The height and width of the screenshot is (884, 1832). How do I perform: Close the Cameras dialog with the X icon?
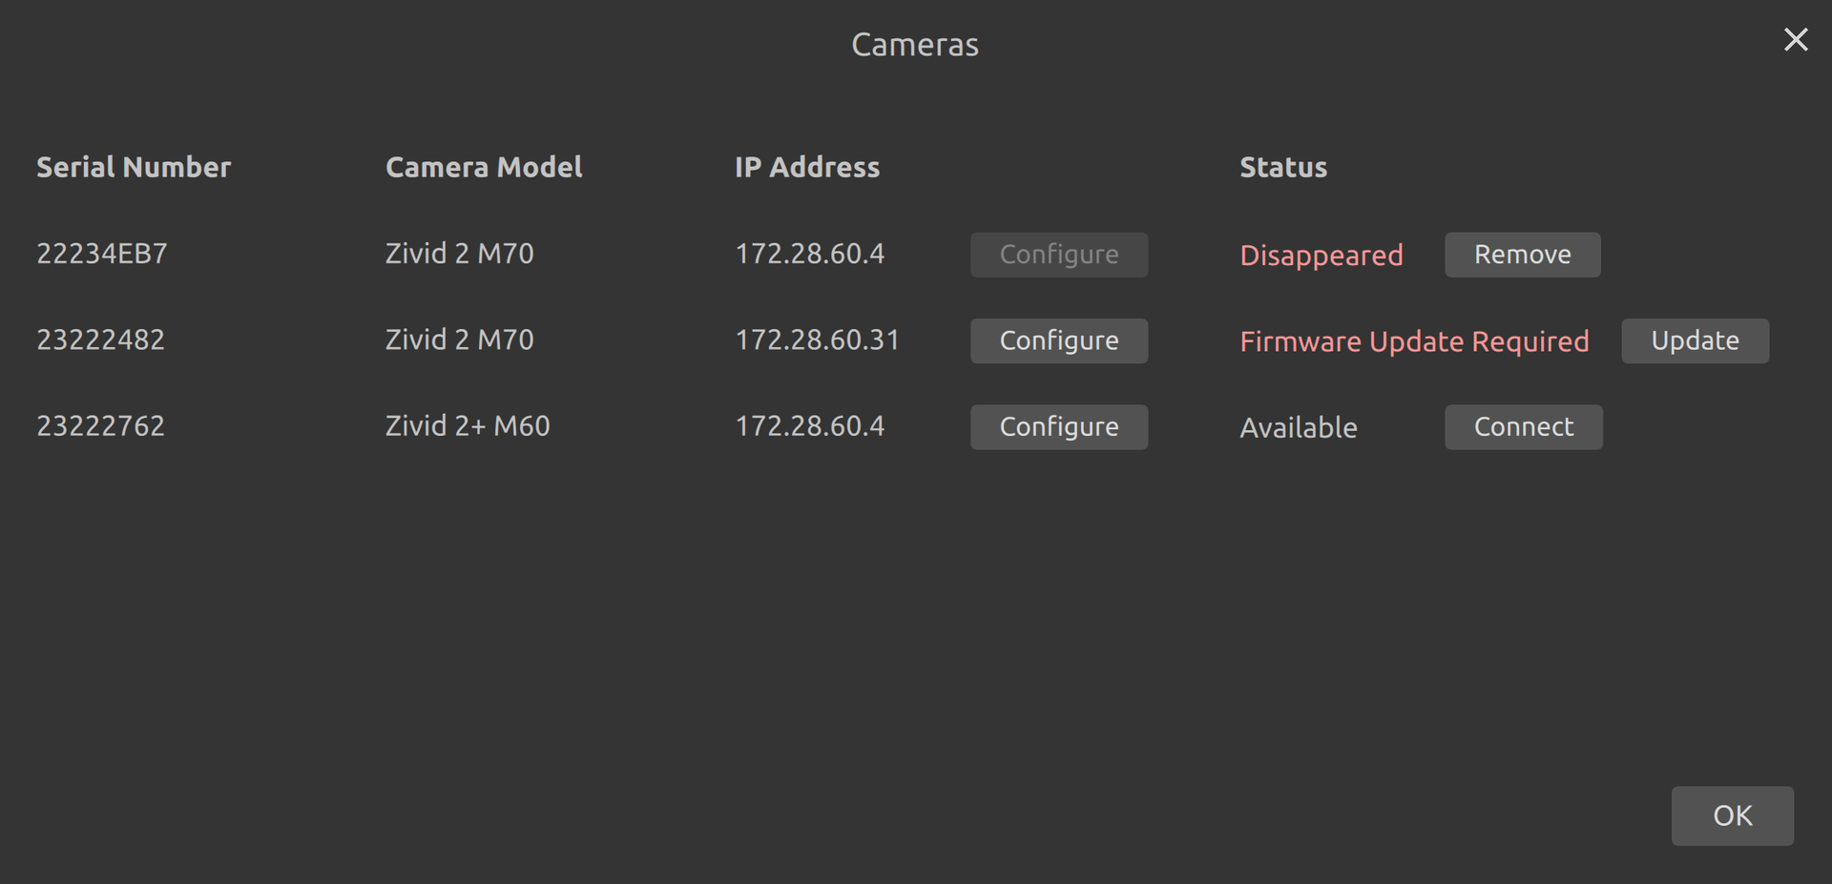(1796, 40)
